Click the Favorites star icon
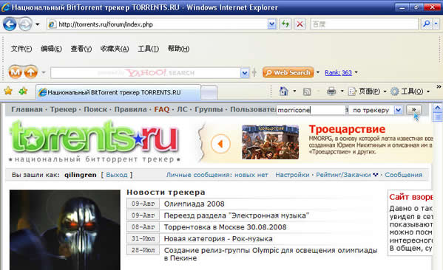 point(8,91)
